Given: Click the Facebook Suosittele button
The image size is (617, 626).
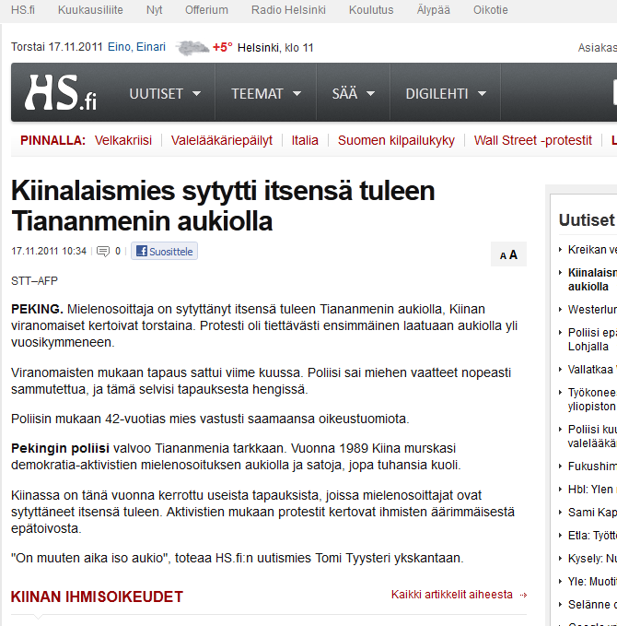Looking at the screenshot, I should [x=164, y=251].
